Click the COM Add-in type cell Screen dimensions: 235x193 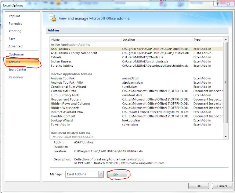click(x=202, y=53)
